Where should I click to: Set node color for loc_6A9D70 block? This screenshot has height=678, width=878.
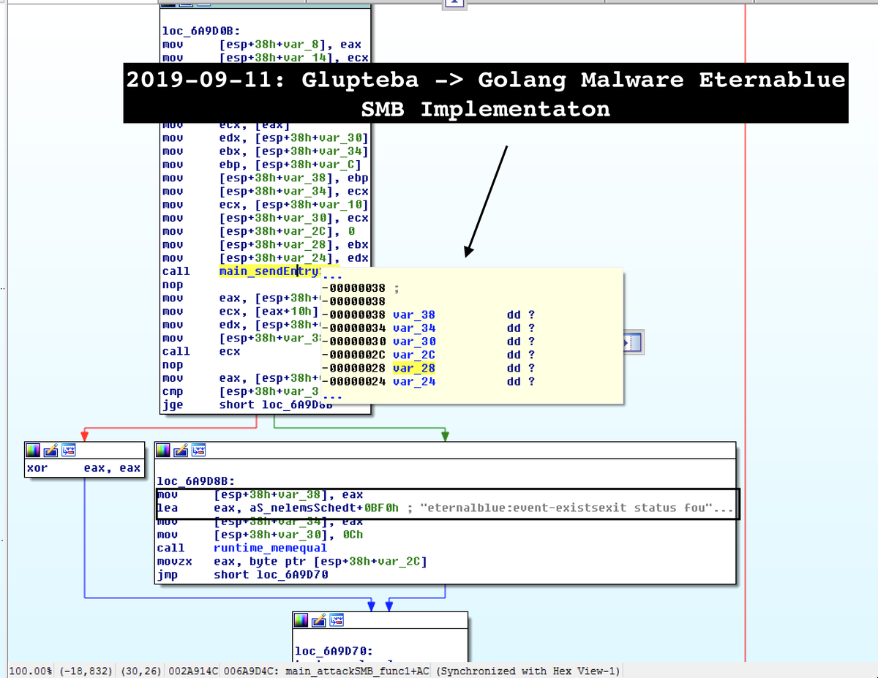[x=301, y=621]
